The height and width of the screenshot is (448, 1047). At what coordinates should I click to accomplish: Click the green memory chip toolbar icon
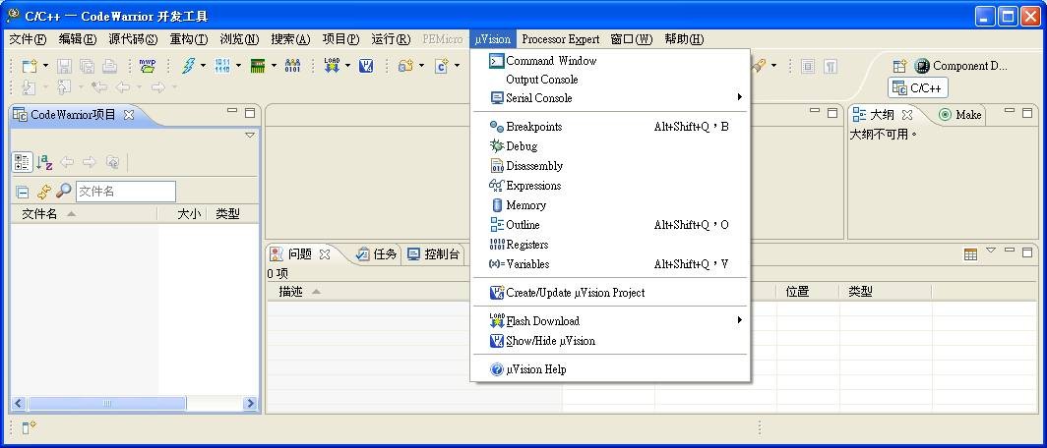(257, 66)
